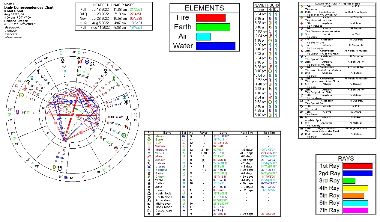Select the blue 2nd Ray bar
This screenshot has width=380, height=222.
[x=358, y=173]
